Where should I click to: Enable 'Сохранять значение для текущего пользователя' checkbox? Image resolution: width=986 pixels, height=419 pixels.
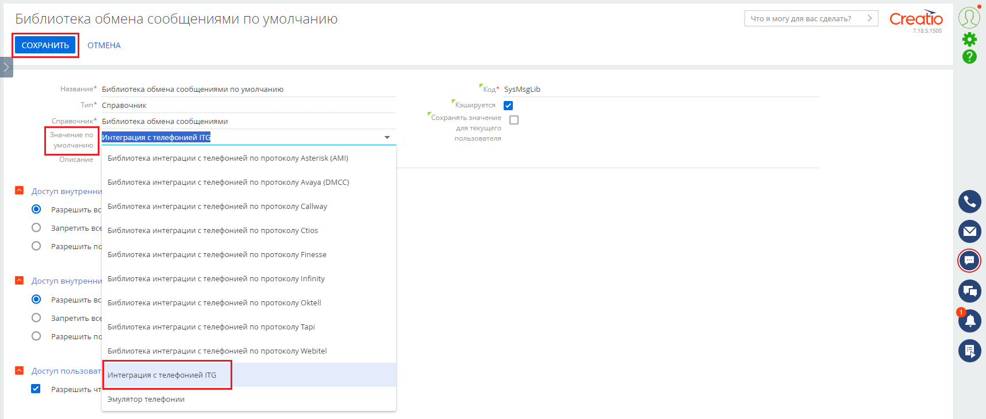pyautogui.click(x=514, y=120)
